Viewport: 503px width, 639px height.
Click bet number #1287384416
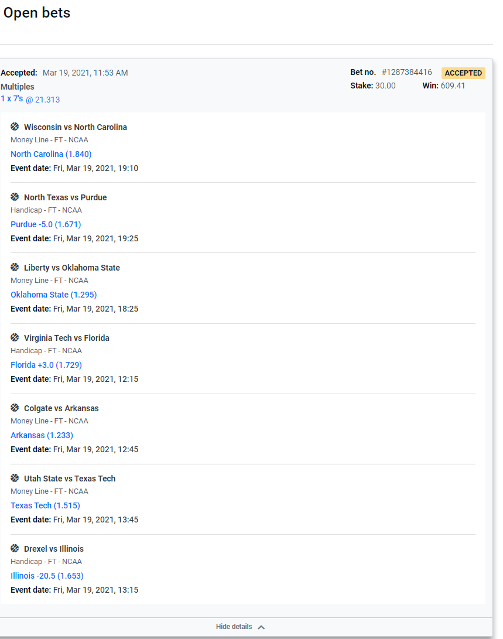tap(406, 73)
